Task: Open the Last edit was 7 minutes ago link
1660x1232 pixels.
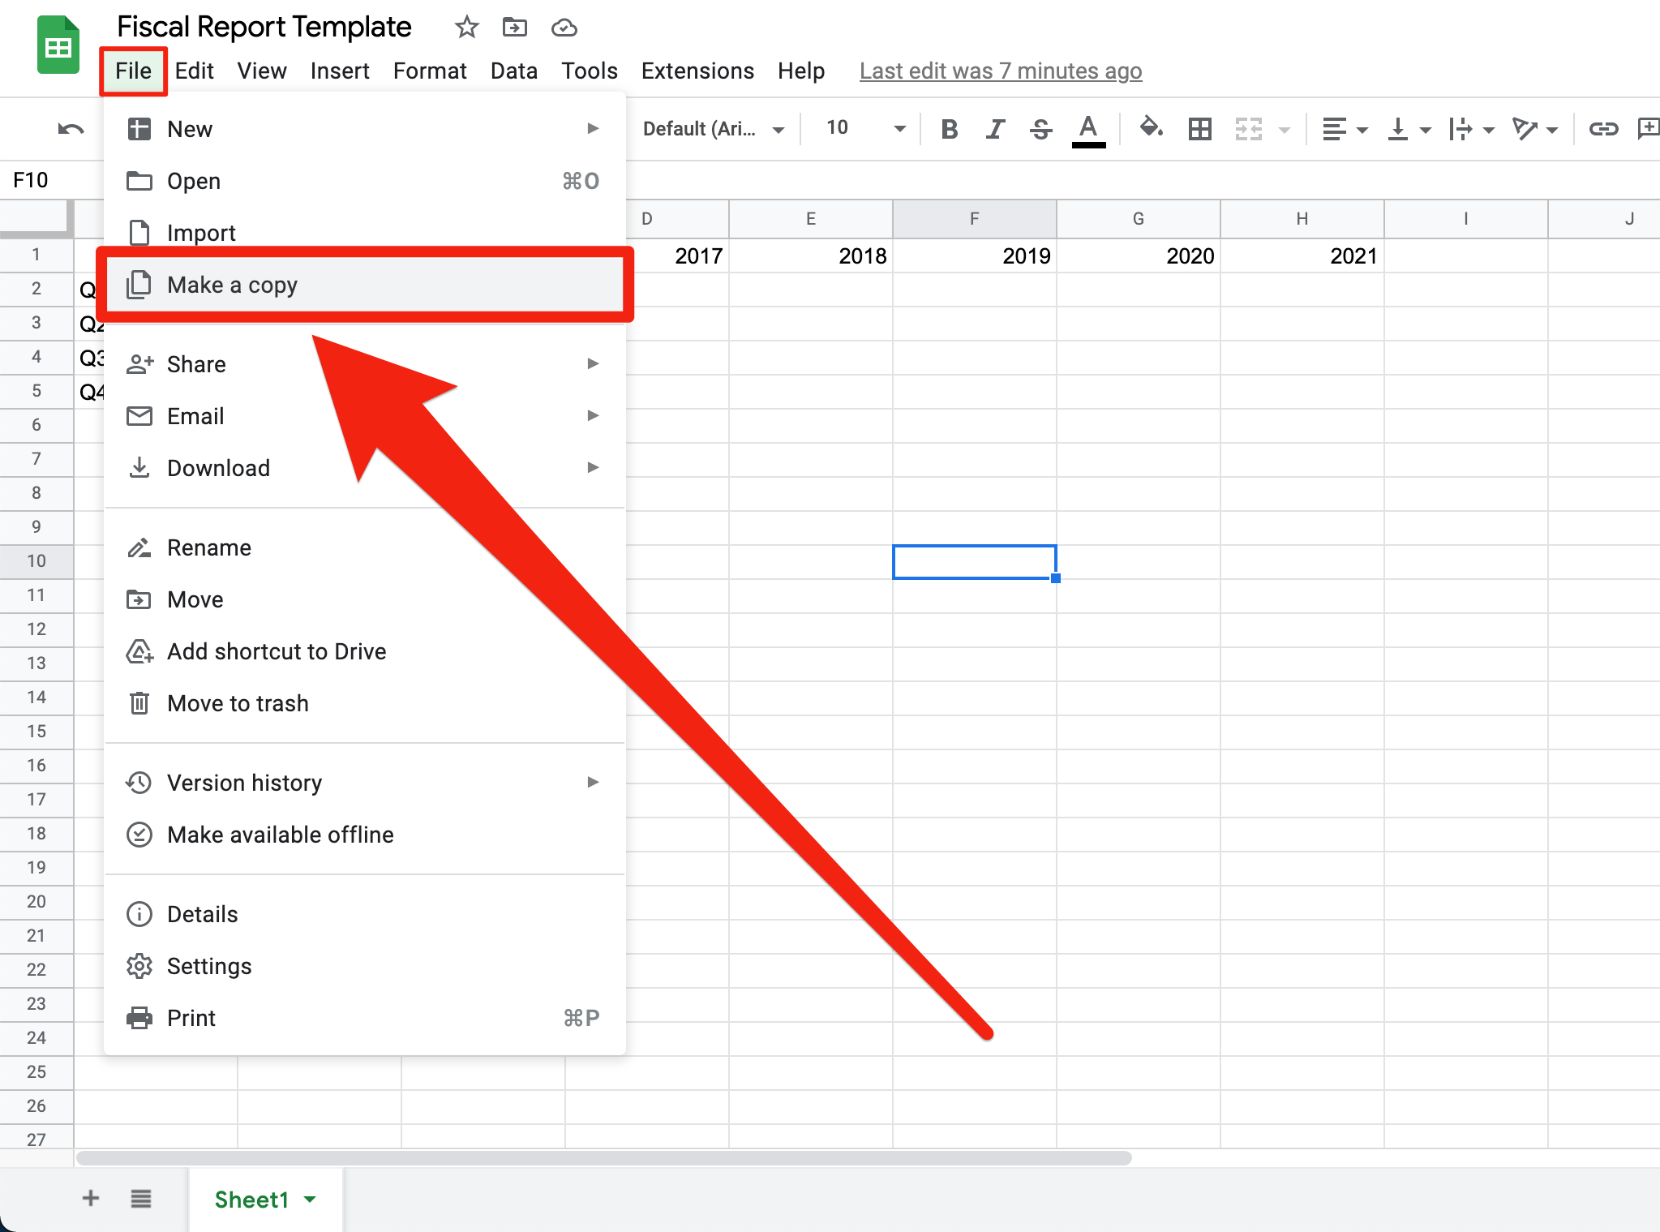Action: pos(1000,71)
